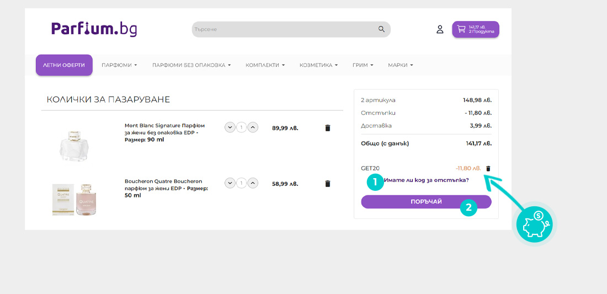Click the Доставка 3,99 лв. value
Image resolution: width=607 pixels, height=294 pixels.
(x=481, y=126)
